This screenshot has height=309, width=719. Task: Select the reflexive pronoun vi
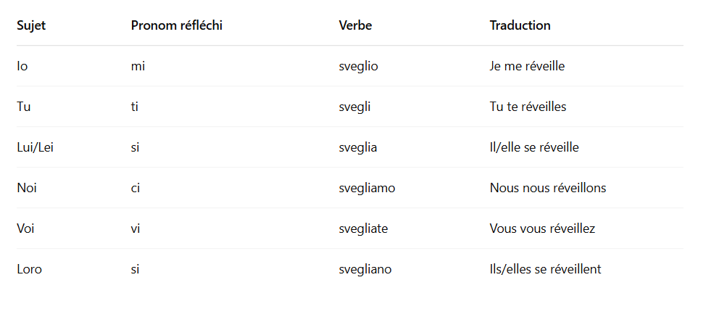coord(135,228)
